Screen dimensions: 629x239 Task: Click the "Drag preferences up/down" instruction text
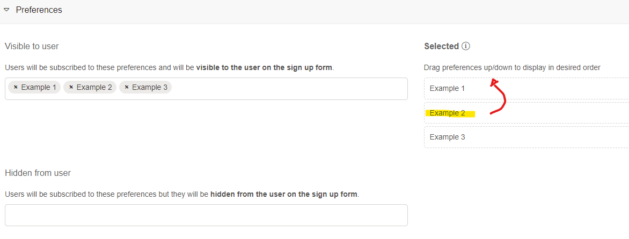511,67
